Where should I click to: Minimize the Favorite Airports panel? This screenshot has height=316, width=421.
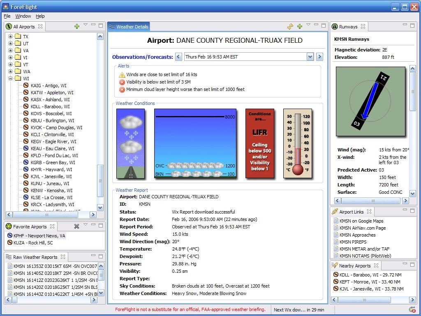click(93, 225)
